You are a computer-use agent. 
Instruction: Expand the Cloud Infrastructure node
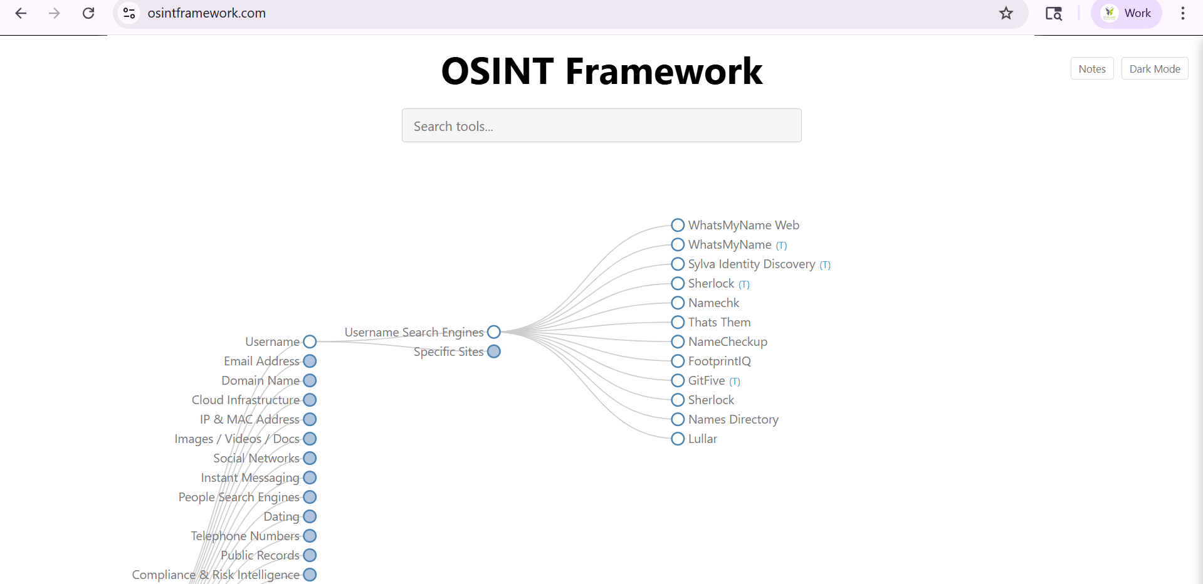[310, 400]
